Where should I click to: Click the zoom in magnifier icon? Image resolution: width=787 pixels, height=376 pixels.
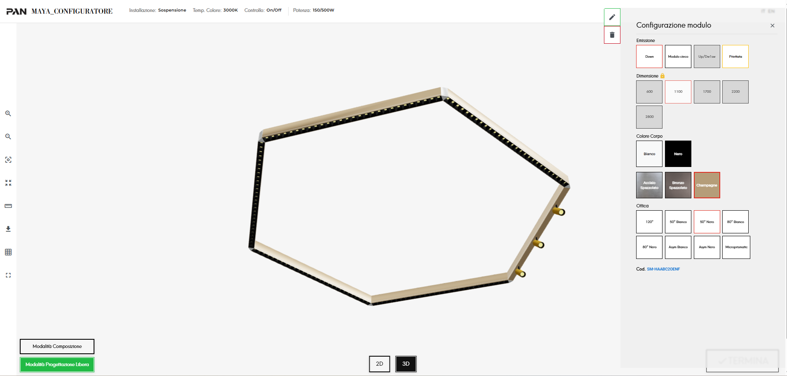point(8,113)
